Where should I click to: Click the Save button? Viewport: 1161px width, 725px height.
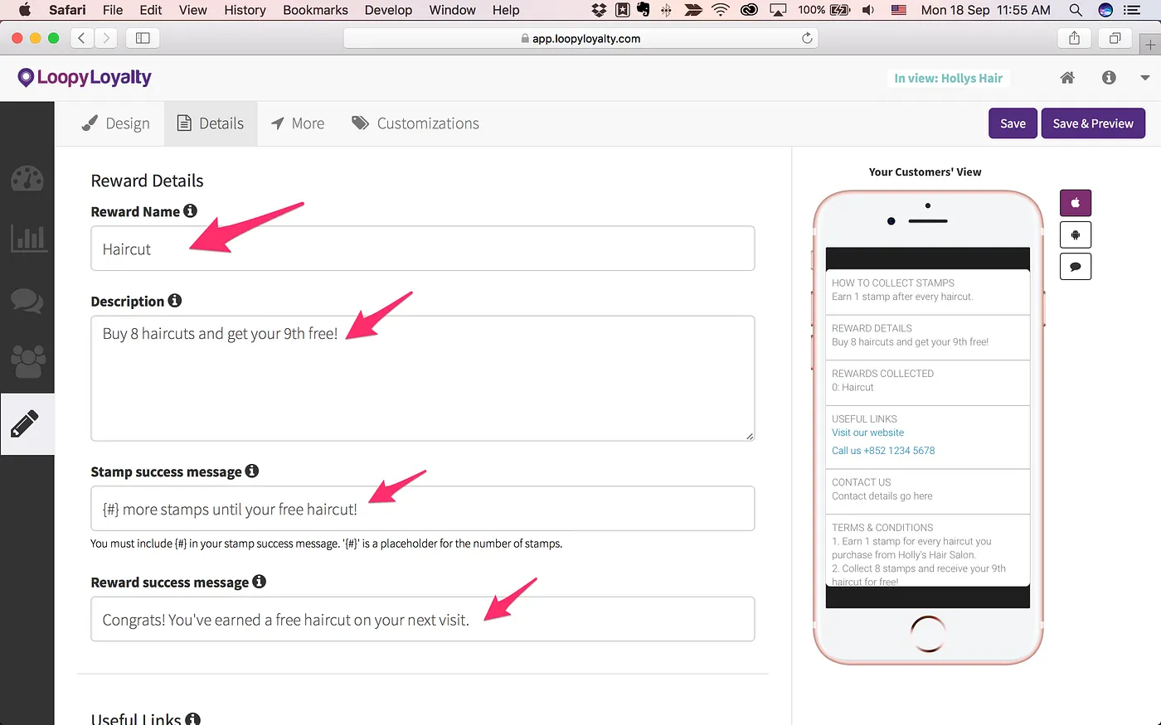1013,123
